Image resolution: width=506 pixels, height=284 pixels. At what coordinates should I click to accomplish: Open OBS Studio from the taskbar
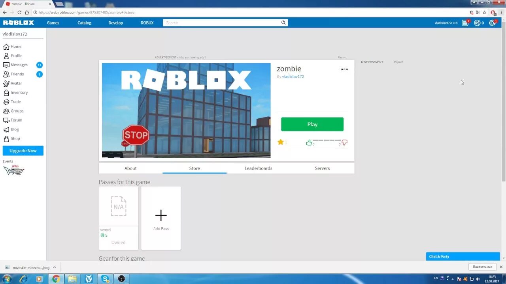click(x=121, y=279)
